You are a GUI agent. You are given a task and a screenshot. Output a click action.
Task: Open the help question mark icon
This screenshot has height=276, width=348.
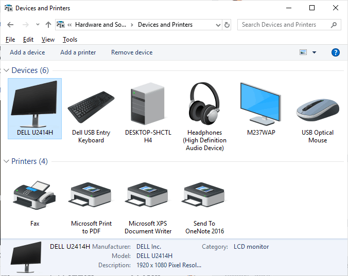(336, 52)
